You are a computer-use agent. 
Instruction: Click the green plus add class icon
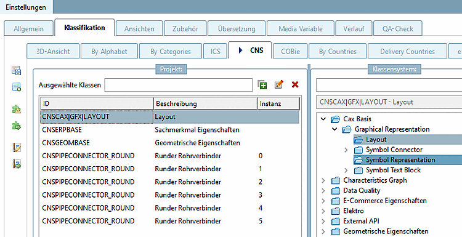[262, 85]
